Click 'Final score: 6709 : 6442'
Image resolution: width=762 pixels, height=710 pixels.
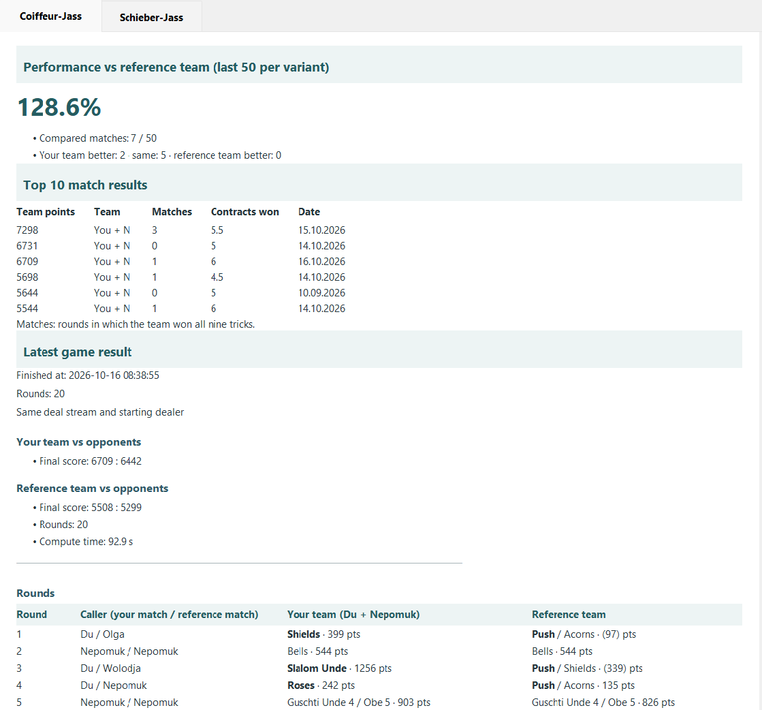coord(91,461)
